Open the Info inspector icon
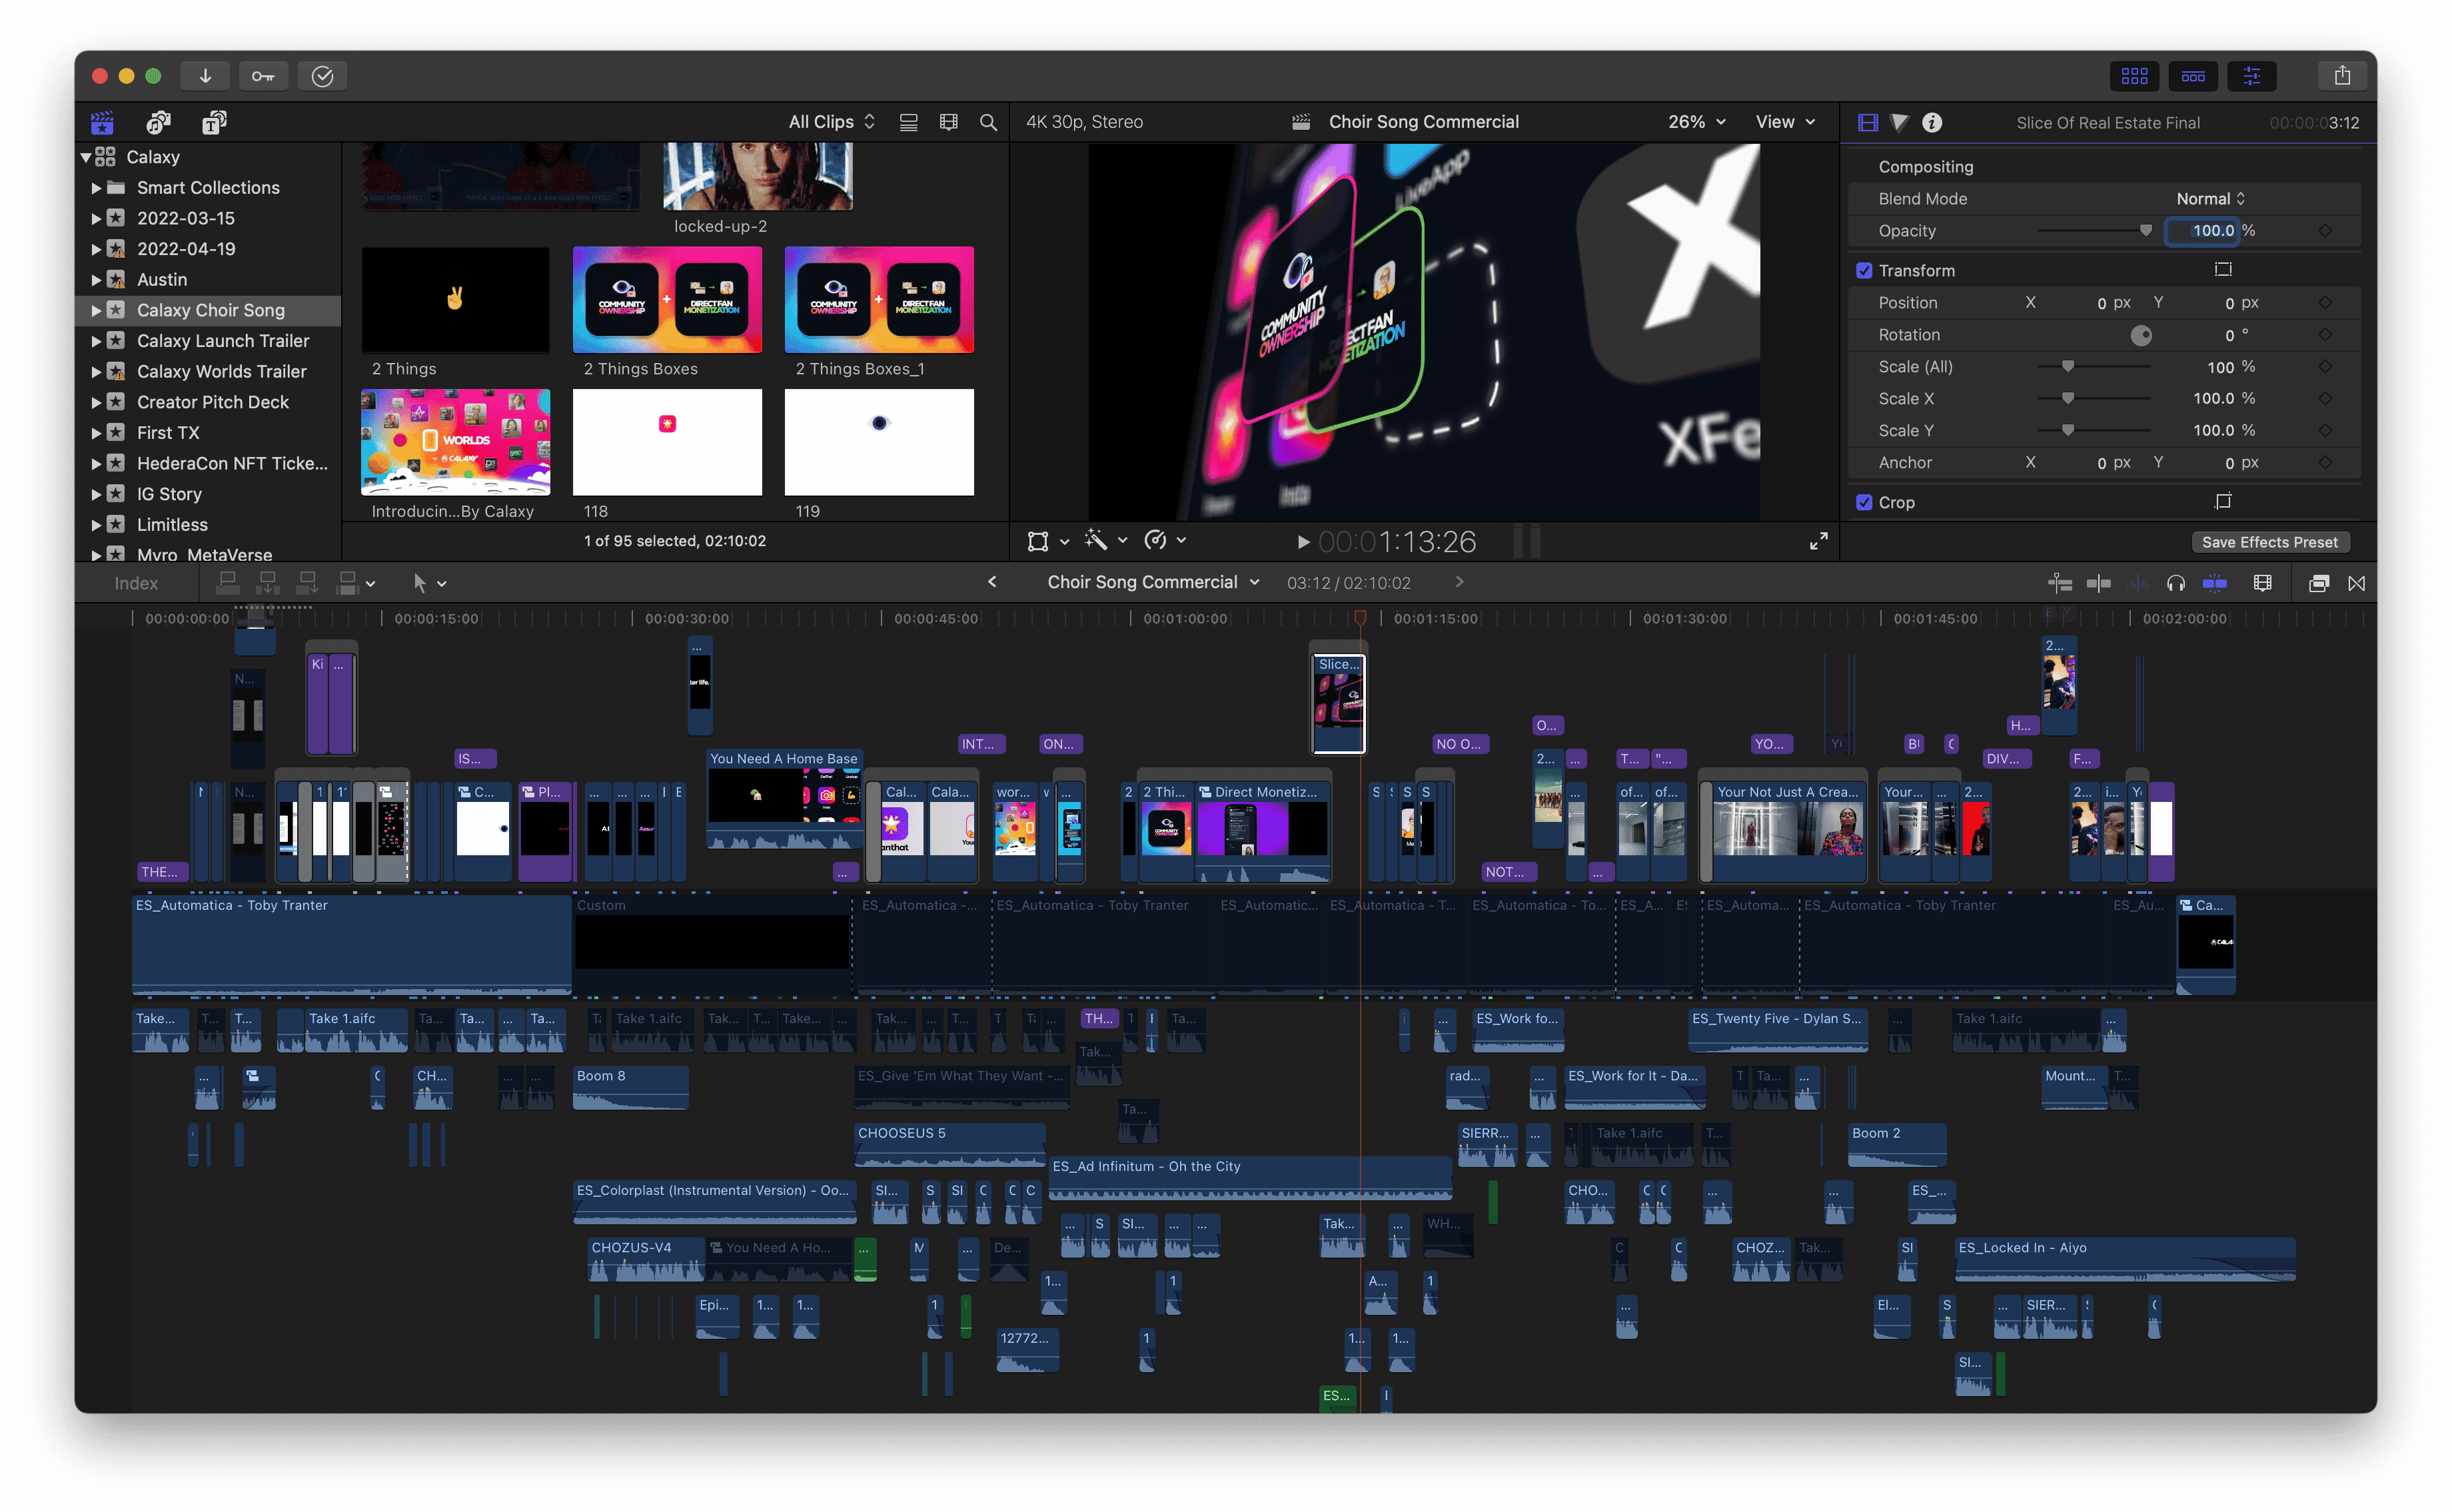 pos(1932,122)
